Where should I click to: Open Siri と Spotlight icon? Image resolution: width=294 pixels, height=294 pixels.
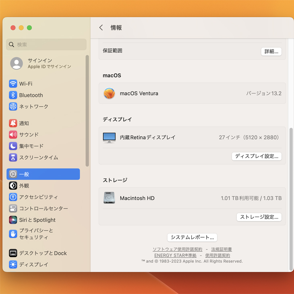tap(13, 220)
